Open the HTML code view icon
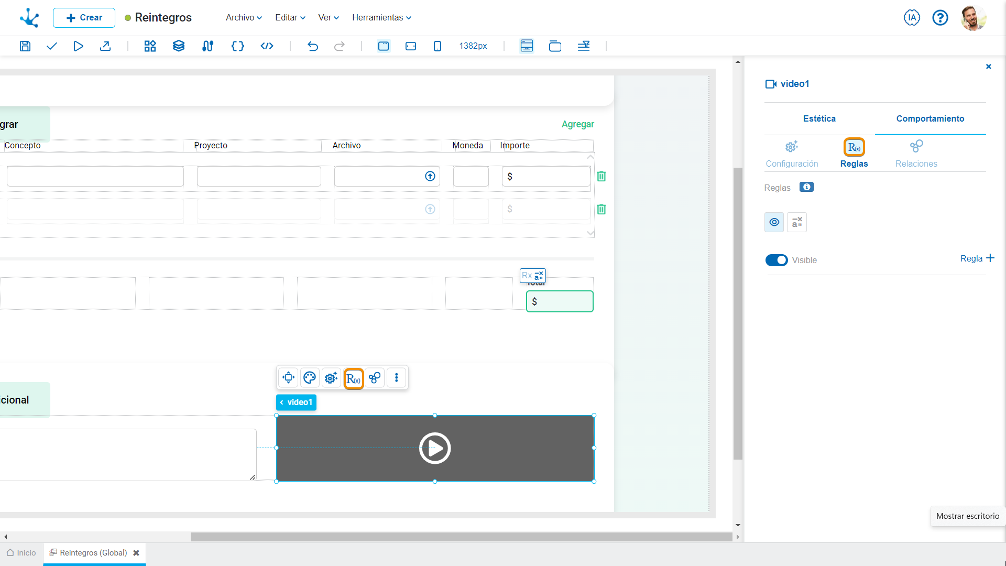 click(267, 46)
